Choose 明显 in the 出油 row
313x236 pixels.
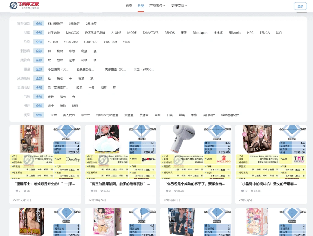pos(75,106)
